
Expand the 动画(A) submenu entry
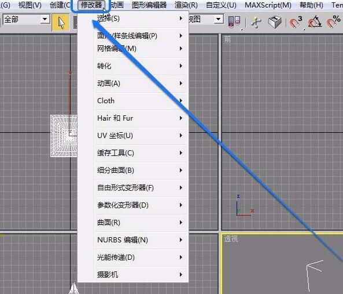(141, 84)
